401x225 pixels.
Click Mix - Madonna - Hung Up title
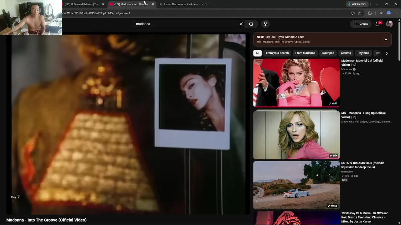click(x=363, y=115)
